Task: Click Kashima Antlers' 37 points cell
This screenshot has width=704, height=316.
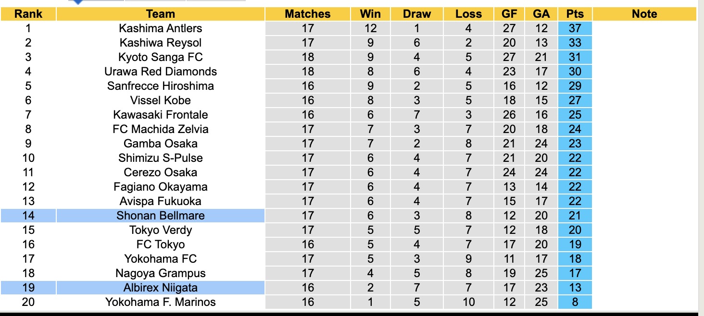Action: click(x=575, y=28)
